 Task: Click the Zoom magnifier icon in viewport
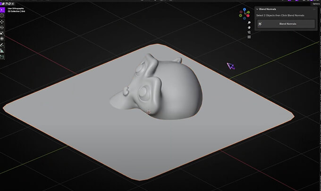pos(249,23)
